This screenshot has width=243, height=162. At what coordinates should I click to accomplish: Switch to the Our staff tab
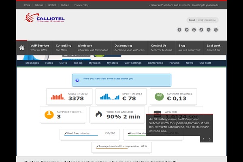click(x=205, y=63)
